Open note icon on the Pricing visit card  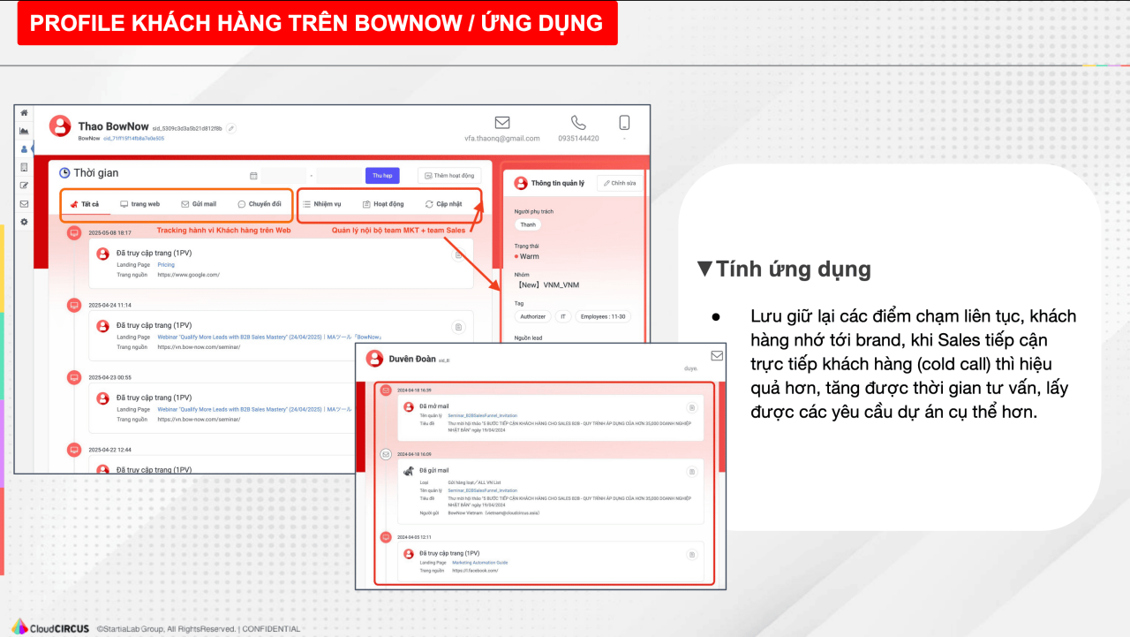point(458,254)
